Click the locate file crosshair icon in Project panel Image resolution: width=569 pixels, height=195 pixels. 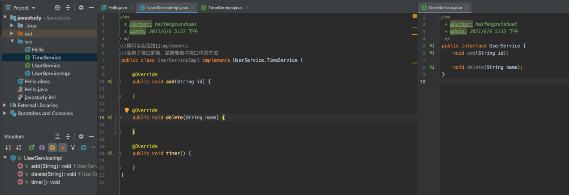click(58, 8)
